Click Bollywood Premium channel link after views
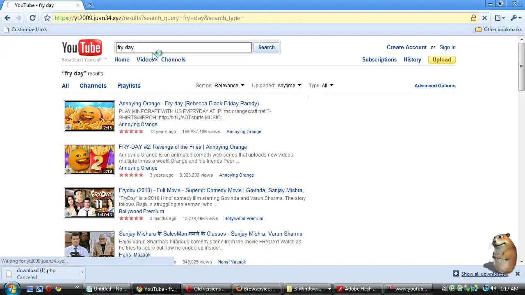 click(x=244, y=218)
